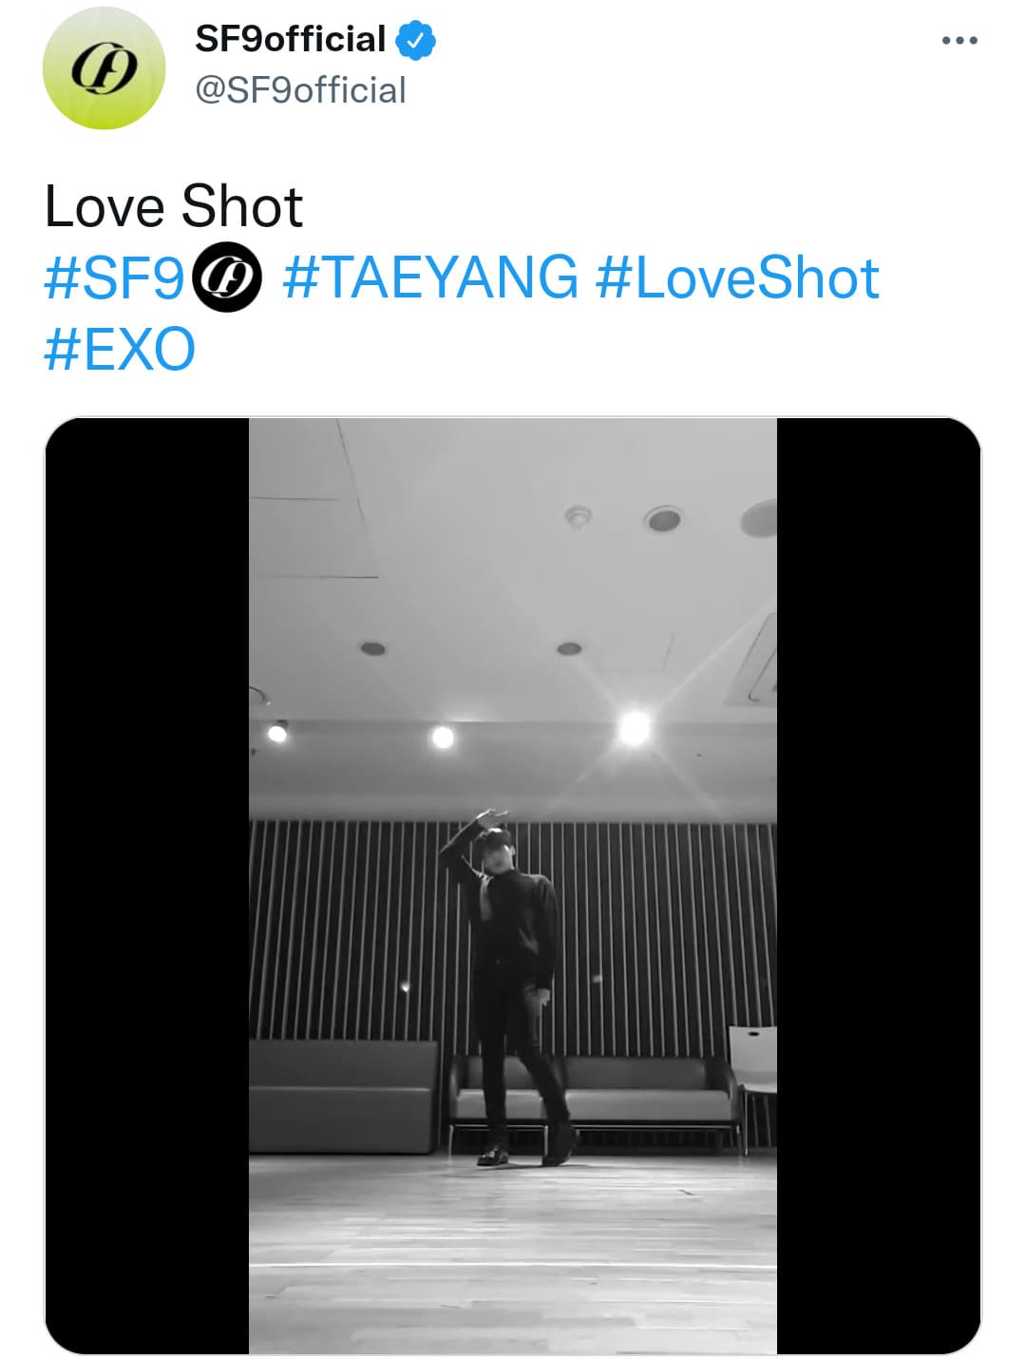The image size is (1026, 1359).
Task: Click the "Love Shot" tweet text
Action: tap(174, 206)
